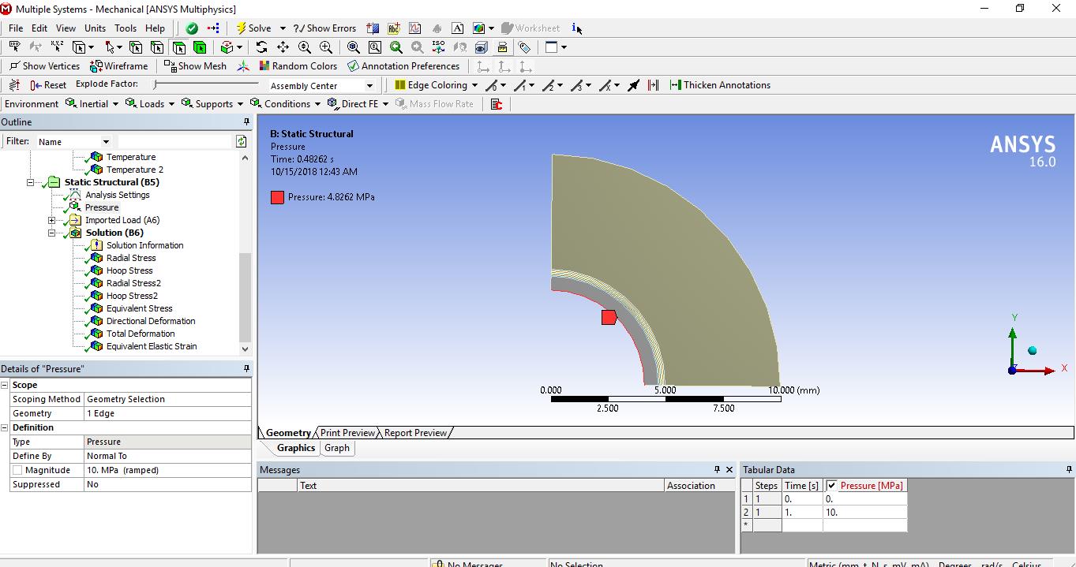Toggle Random Colors
Screen dimensions: 1076x567
(x=297, y=66)
